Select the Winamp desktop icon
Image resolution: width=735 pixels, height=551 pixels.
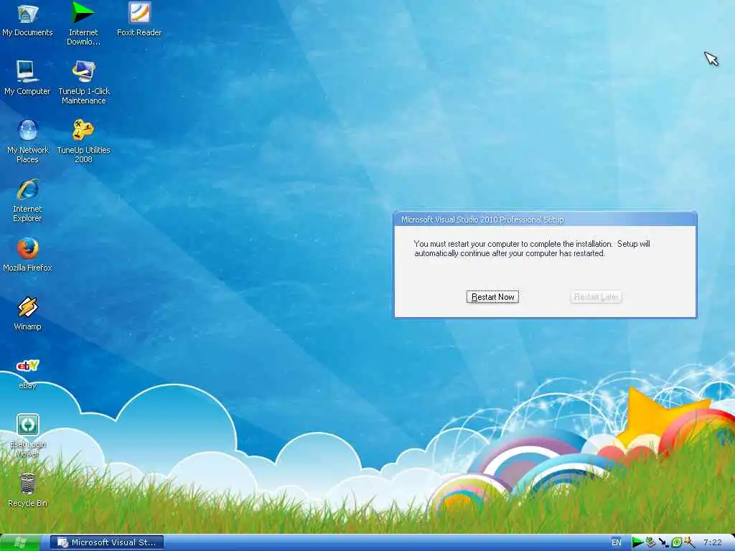(27, 314)
